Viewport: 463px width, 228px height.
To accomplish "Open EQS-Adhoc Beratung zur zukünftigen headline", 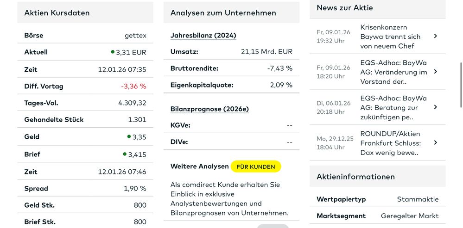I will coord(393,107).
